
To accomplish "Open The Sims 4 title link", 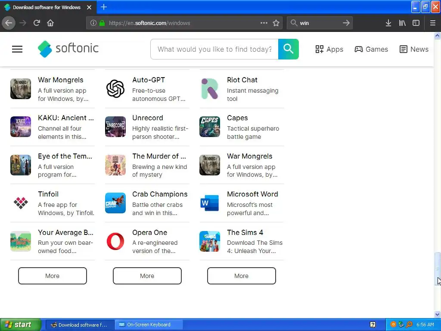I will tap(245, 232).
